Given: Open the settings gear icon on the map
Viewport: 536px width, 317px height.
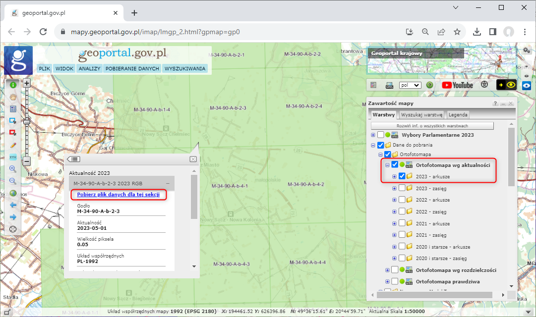Looking at the screenshot, I should [526, 51].
